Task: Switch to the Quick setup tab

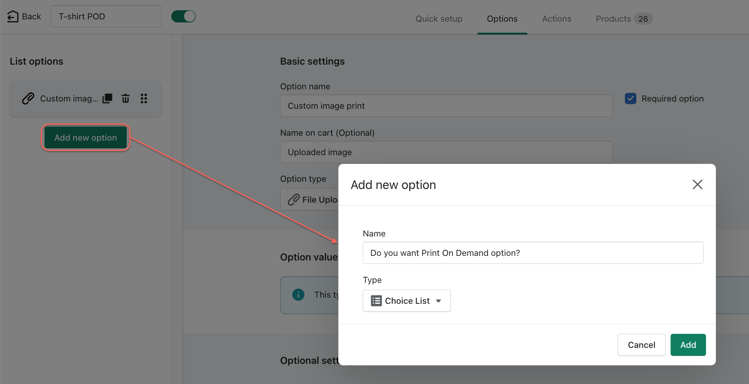Action: point(439,19)
